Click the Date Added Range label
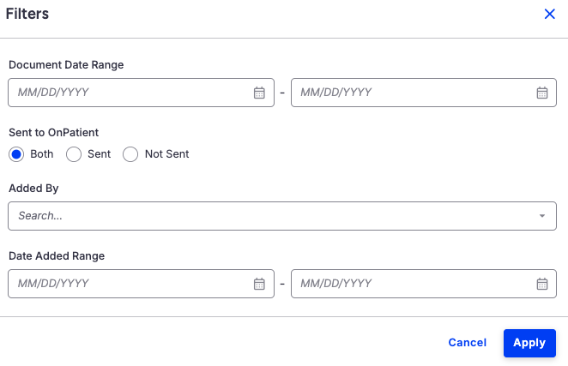 [x=57, y=255]
